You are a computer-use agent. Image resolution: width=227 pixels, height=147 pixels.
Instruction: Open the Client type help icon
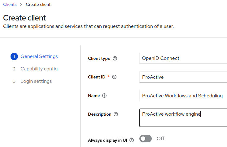[x=115, y=58]
